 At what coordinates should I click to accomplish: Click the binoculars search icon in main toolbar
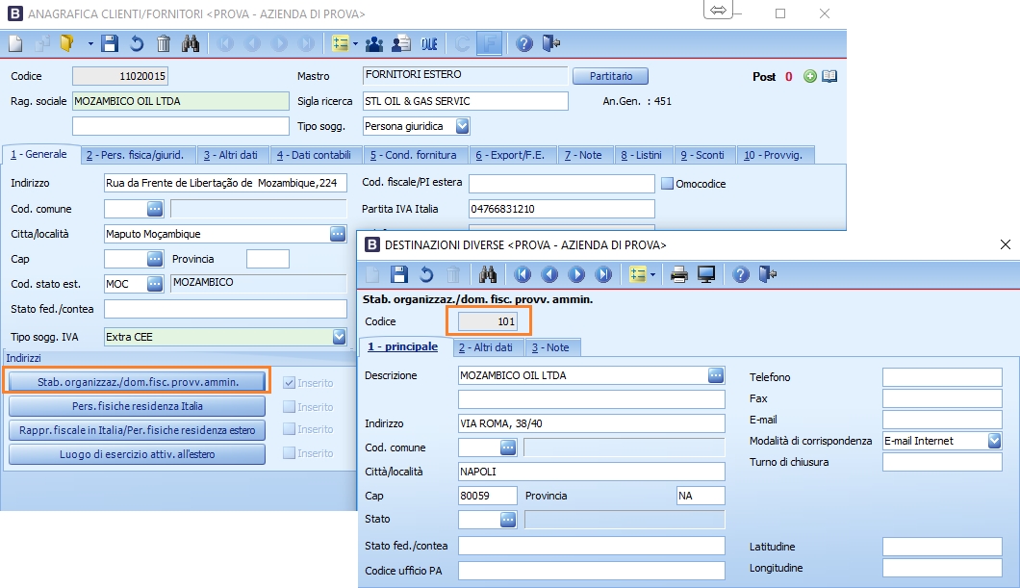tap(191, 43)
